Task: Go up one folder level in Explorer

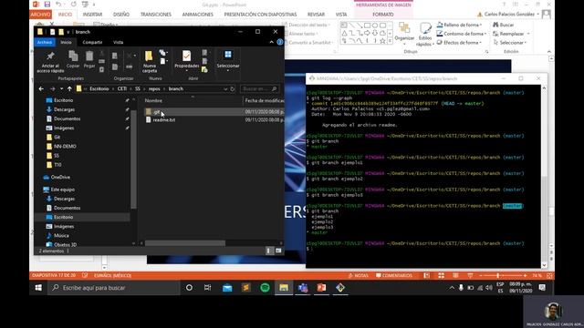Action: pyautogui.click(x=69, y=89)
